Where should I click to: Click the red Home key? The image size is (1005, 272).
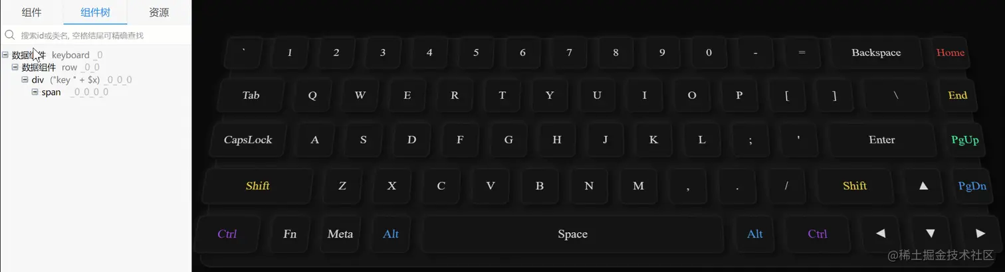coord(950,52)
